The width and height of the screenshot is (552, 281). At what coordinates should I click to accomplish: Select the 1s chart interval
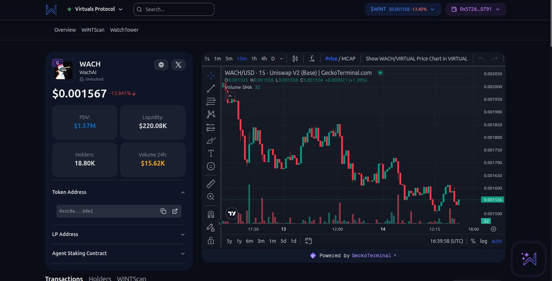pyautogui.click(x=207, y=59)
